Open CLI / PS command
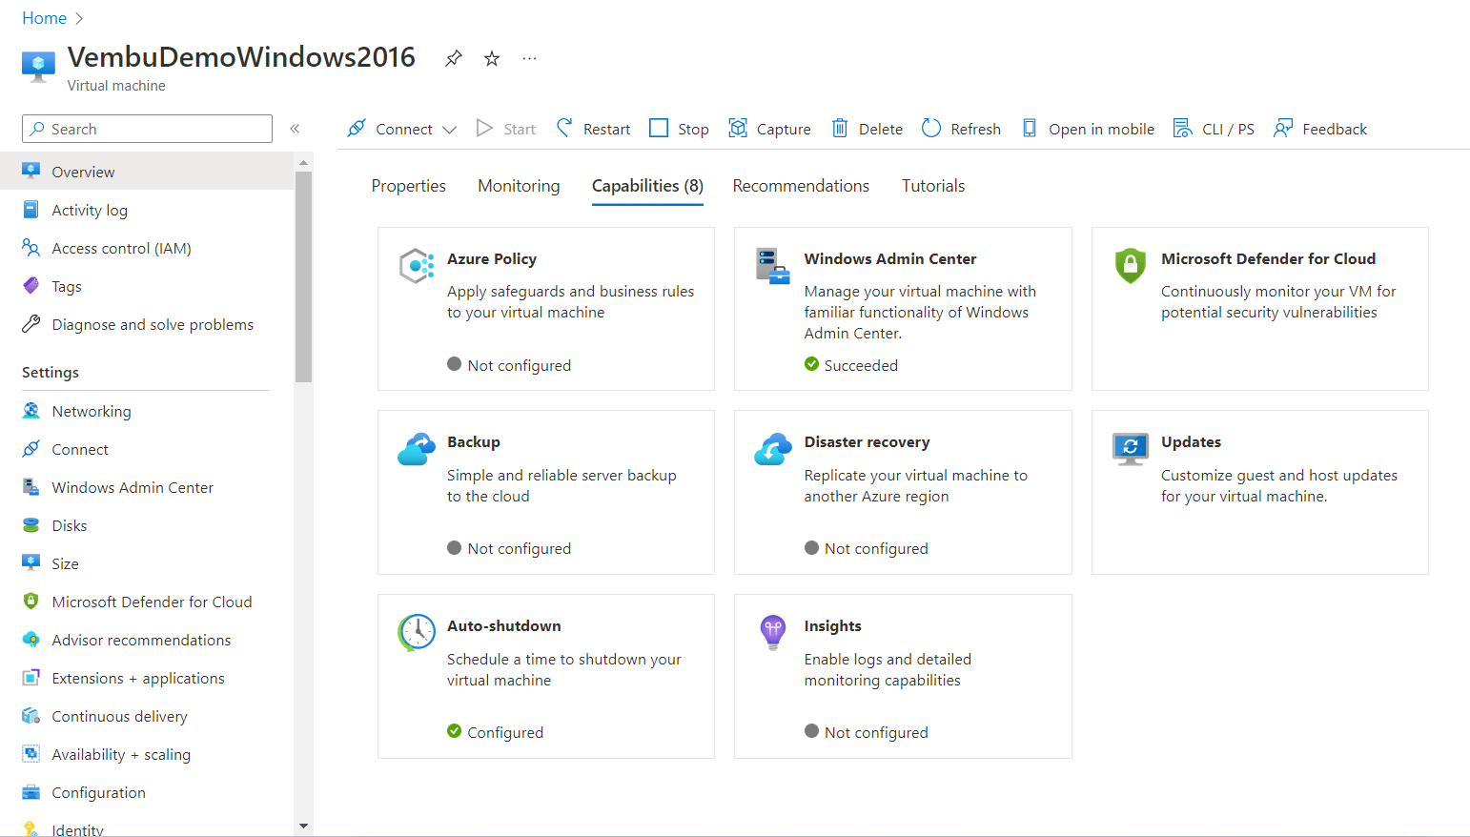Viewport: 1470px width, 837px height. [x=1214, y=129]
